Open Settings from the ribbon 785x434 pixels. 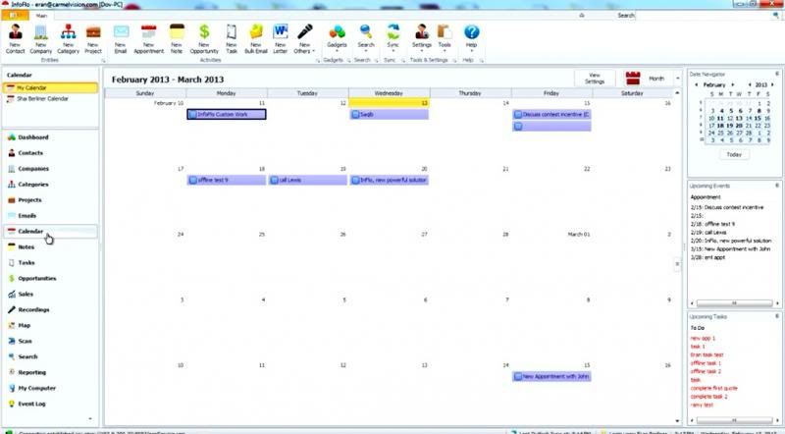point(422,39)
